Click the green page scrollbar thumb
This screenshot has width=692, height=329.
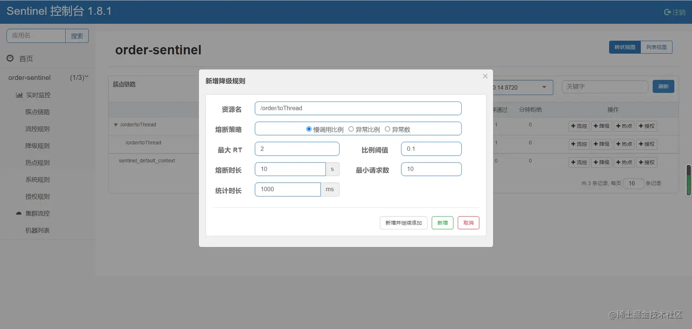(x=688, y=180)
